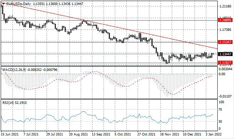
Task: Click the EURUSDp,Daily chart title
Action: click(x=19, y=4)
